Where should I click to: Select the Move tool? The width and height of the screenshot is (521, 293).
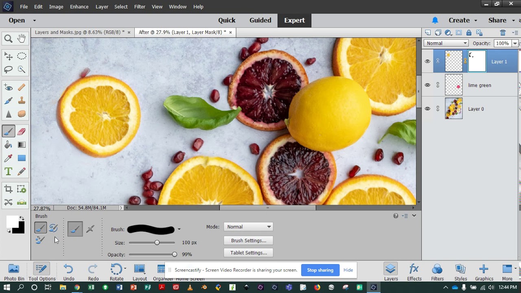(8, 56)
